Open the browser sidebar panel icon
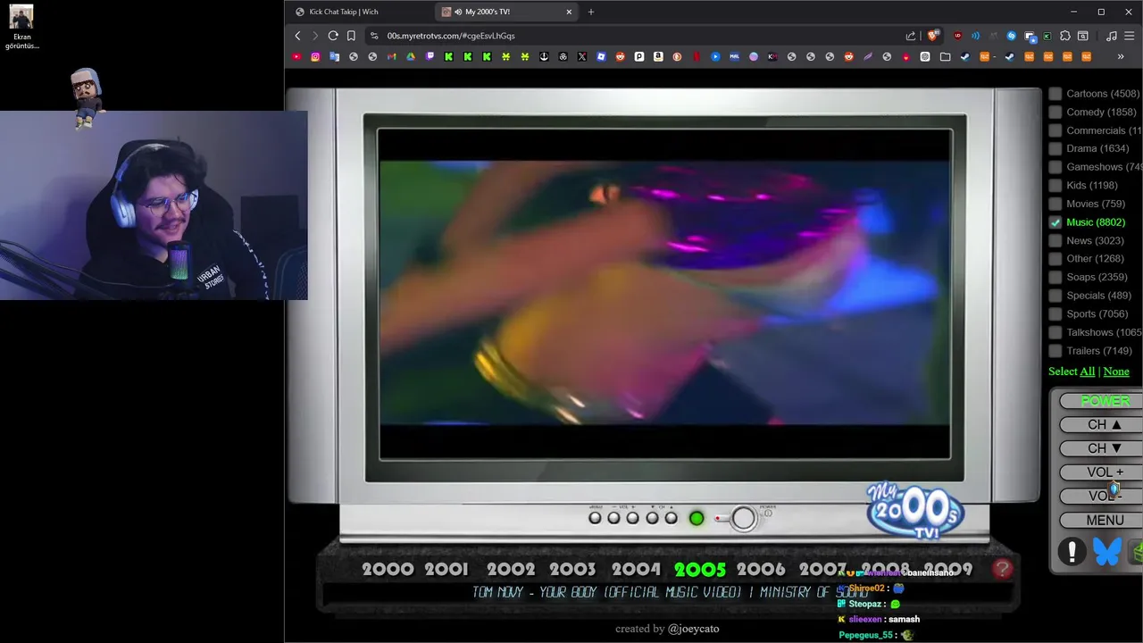The height and width of the screenshot is (643, 1143). pyautogui.click(x=1083, y=36)
